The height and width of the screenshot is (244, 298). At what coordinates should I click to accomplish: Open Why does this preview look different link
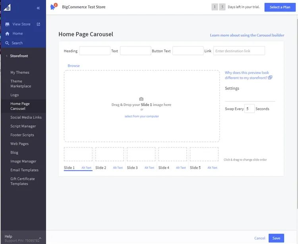[247, 75]
